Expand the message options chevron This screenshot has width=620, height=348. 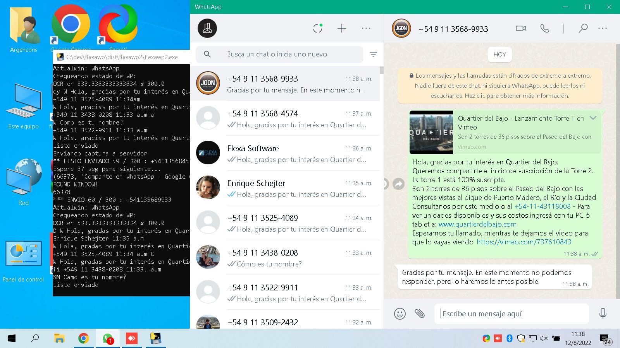[x=593, y=118]
